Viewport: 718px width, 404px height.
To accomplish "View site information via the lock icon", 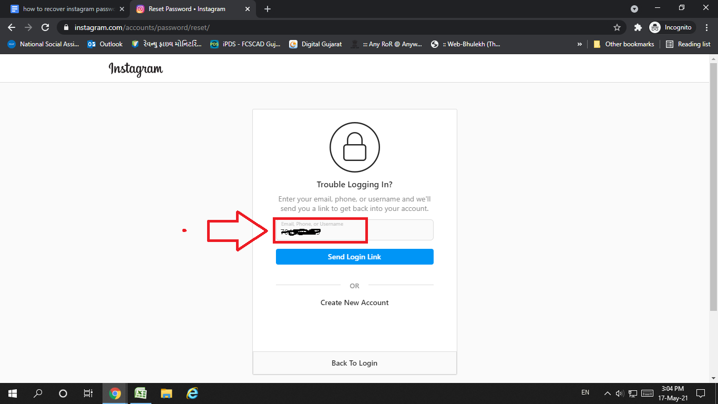I will point(66,27).
